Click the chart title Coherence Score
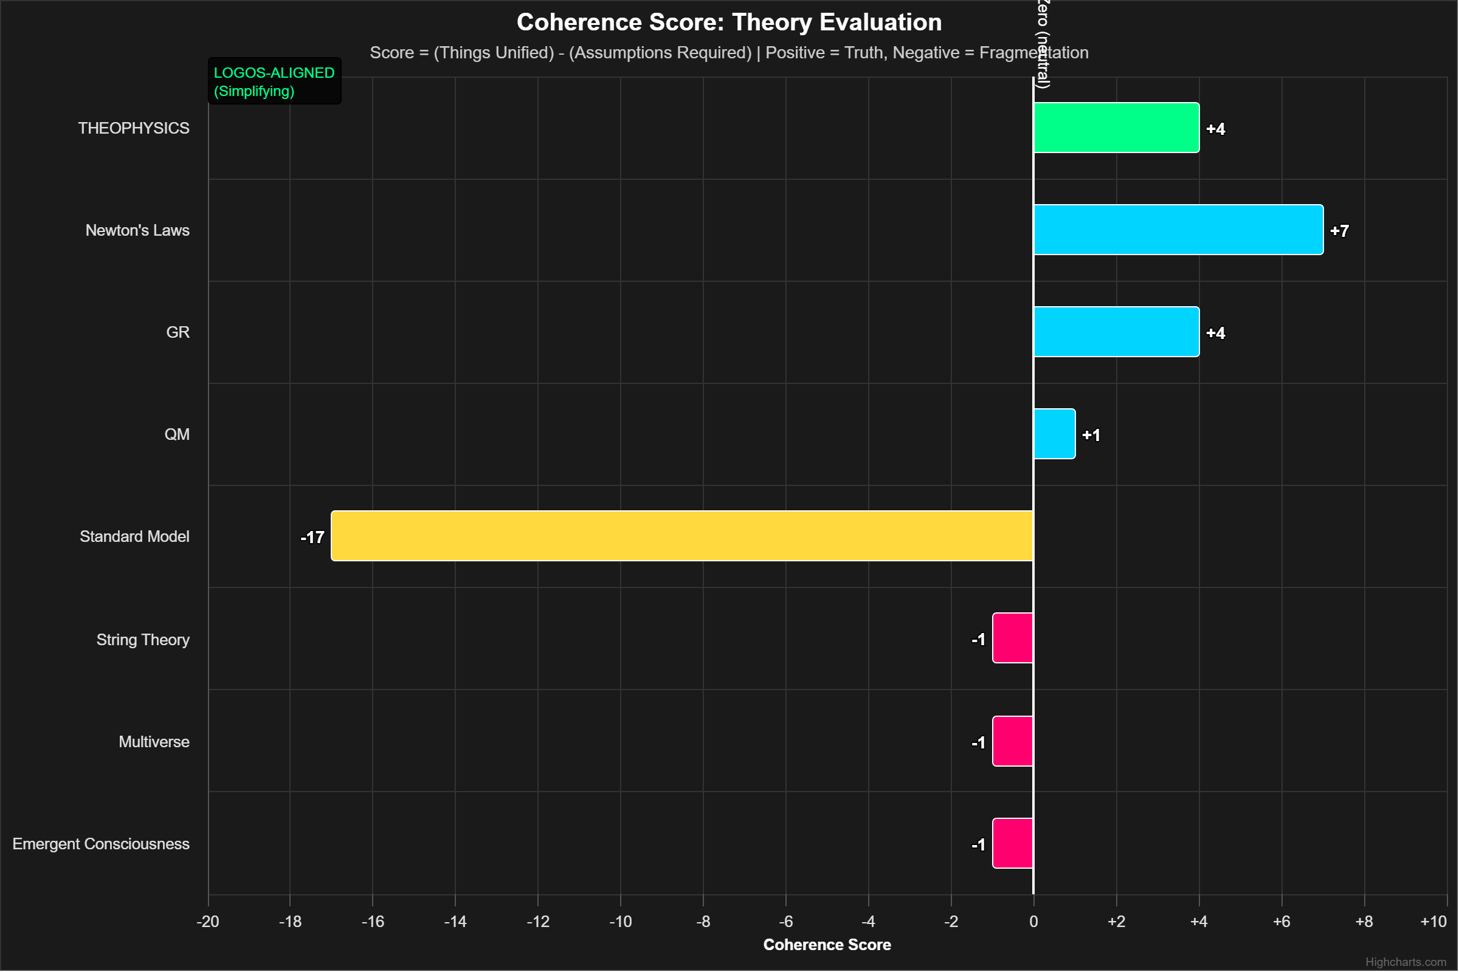Image resolution: width=1459 pixels, height=972 pixels. click(729, 22)
